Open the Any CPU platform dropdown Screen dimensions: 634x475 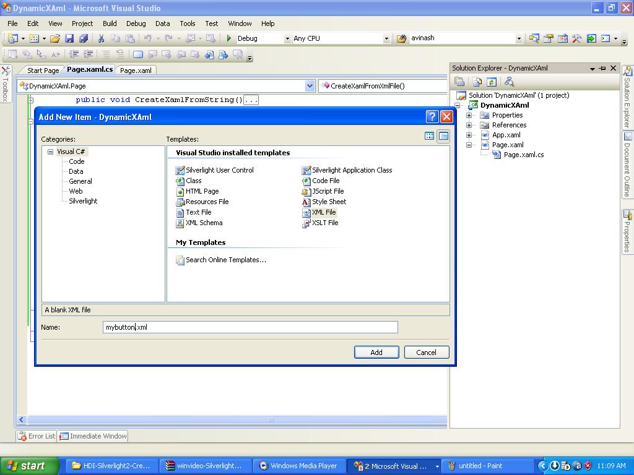(386, 39)
